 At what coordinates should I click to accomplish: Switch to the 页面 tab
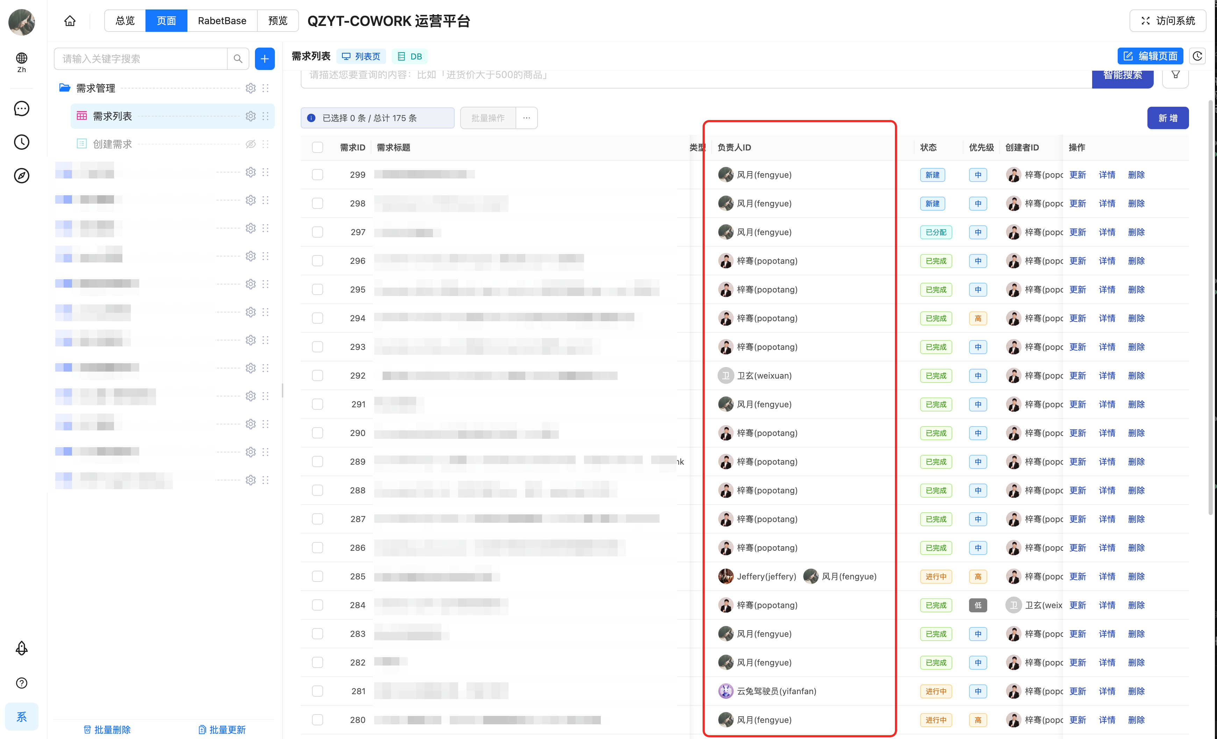166,21
